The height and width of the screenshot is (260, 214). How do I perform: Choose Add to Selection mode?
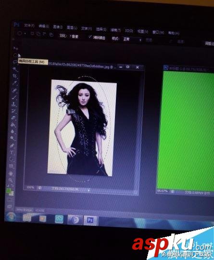coord(38,34)
